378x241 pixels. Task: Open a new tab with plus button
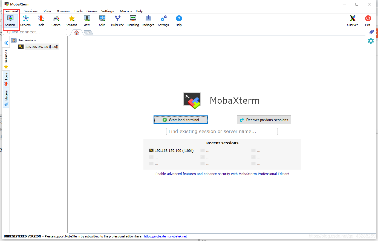88,33
